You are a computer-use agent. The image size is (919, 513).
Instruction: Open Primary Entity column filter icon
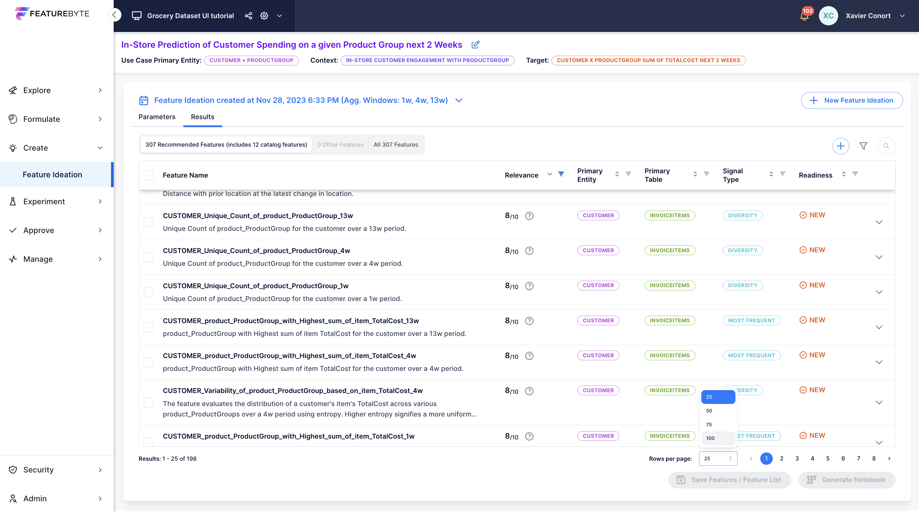[628, 174]
